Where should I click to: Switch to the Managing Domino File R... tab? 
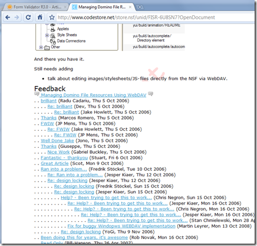[101, 7]
